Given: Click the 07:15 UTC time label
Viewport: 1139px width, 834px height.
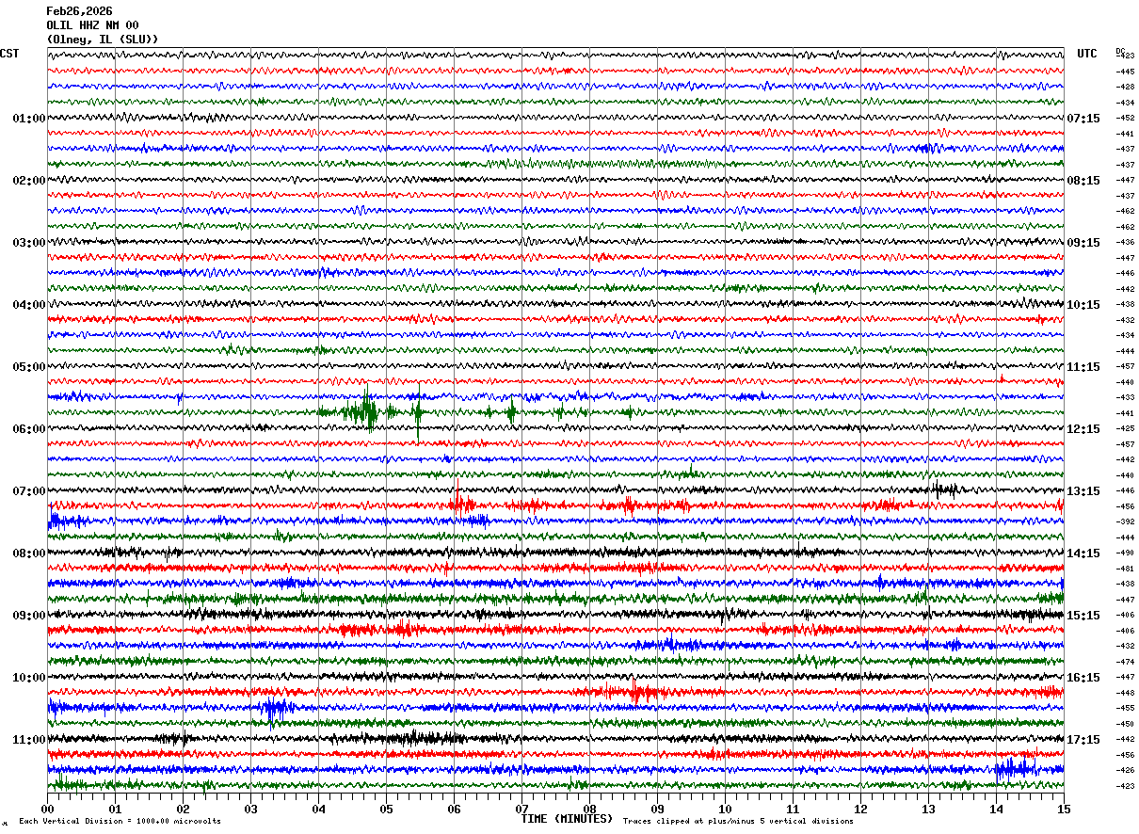Looking at the screenshot, I should coord(1083,119).
